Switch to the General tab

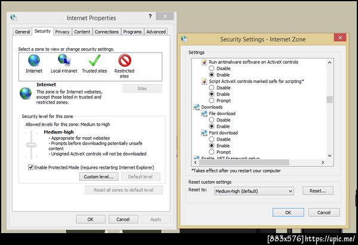click(23, 32)
